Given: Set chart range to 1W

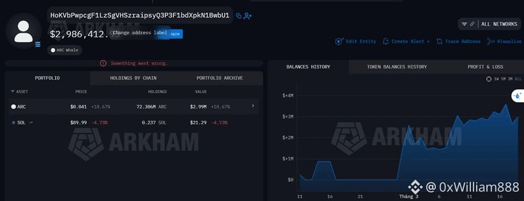Looking at the screenshot, I should pos(497,79).
